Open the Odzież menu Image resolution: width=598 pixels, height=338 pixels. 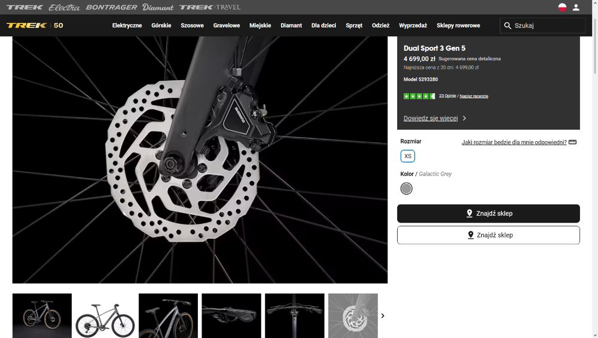click(x=380, y=26)
